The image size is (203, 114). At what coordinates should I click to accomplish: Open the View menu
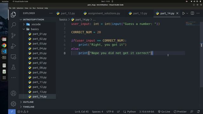[x=26, y=8]
